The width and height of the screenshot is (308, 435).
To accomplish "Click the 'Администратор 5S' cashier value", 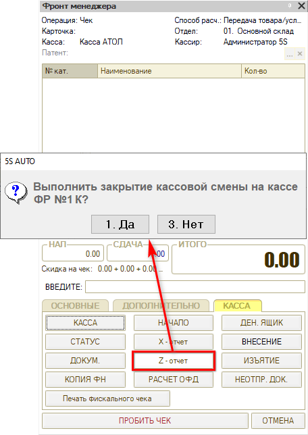I will [255, 42].
